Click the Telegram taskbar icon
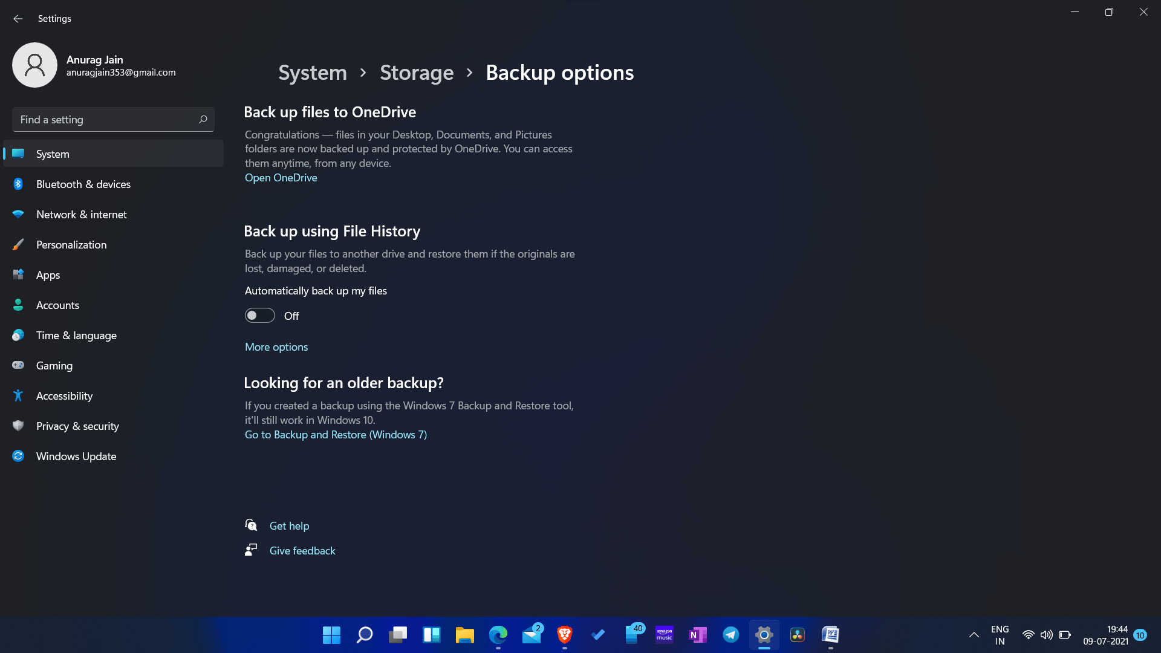Image resolution: width=1161 pixels, height=653 pixels. click(731, 635)
